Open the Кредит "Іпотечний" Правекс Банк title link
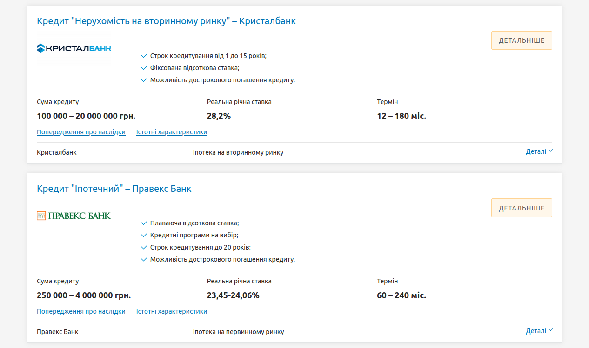This screenshot has height=348, width=589. (114, 189)
